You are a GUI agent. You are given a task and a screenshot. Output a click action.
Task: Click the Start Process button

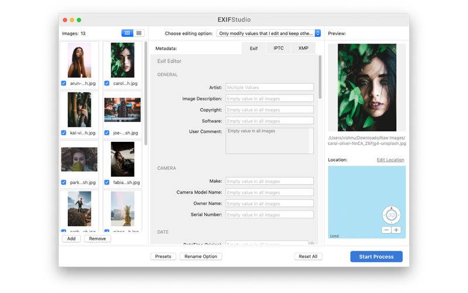coord(376,257)
